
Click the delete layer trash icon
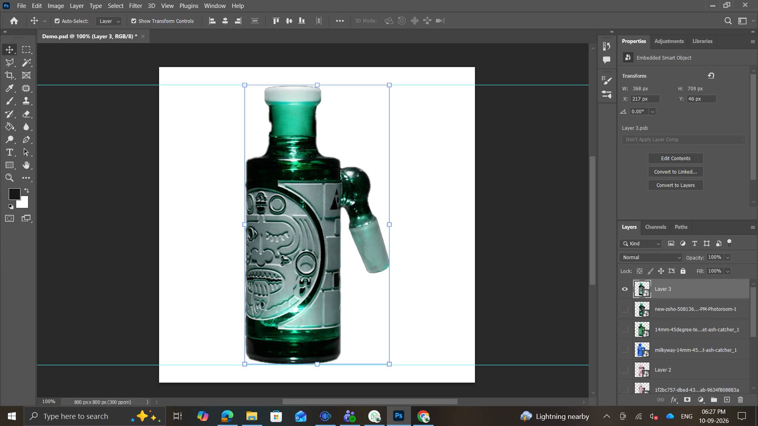pos(740,400)
